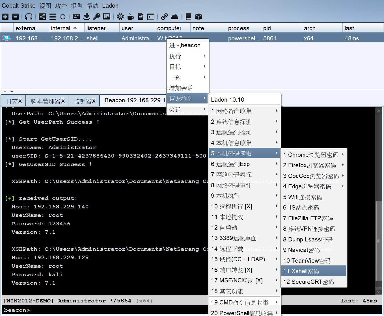Sort sessions by external column header
384x316 pixels.
click(31, 28)
